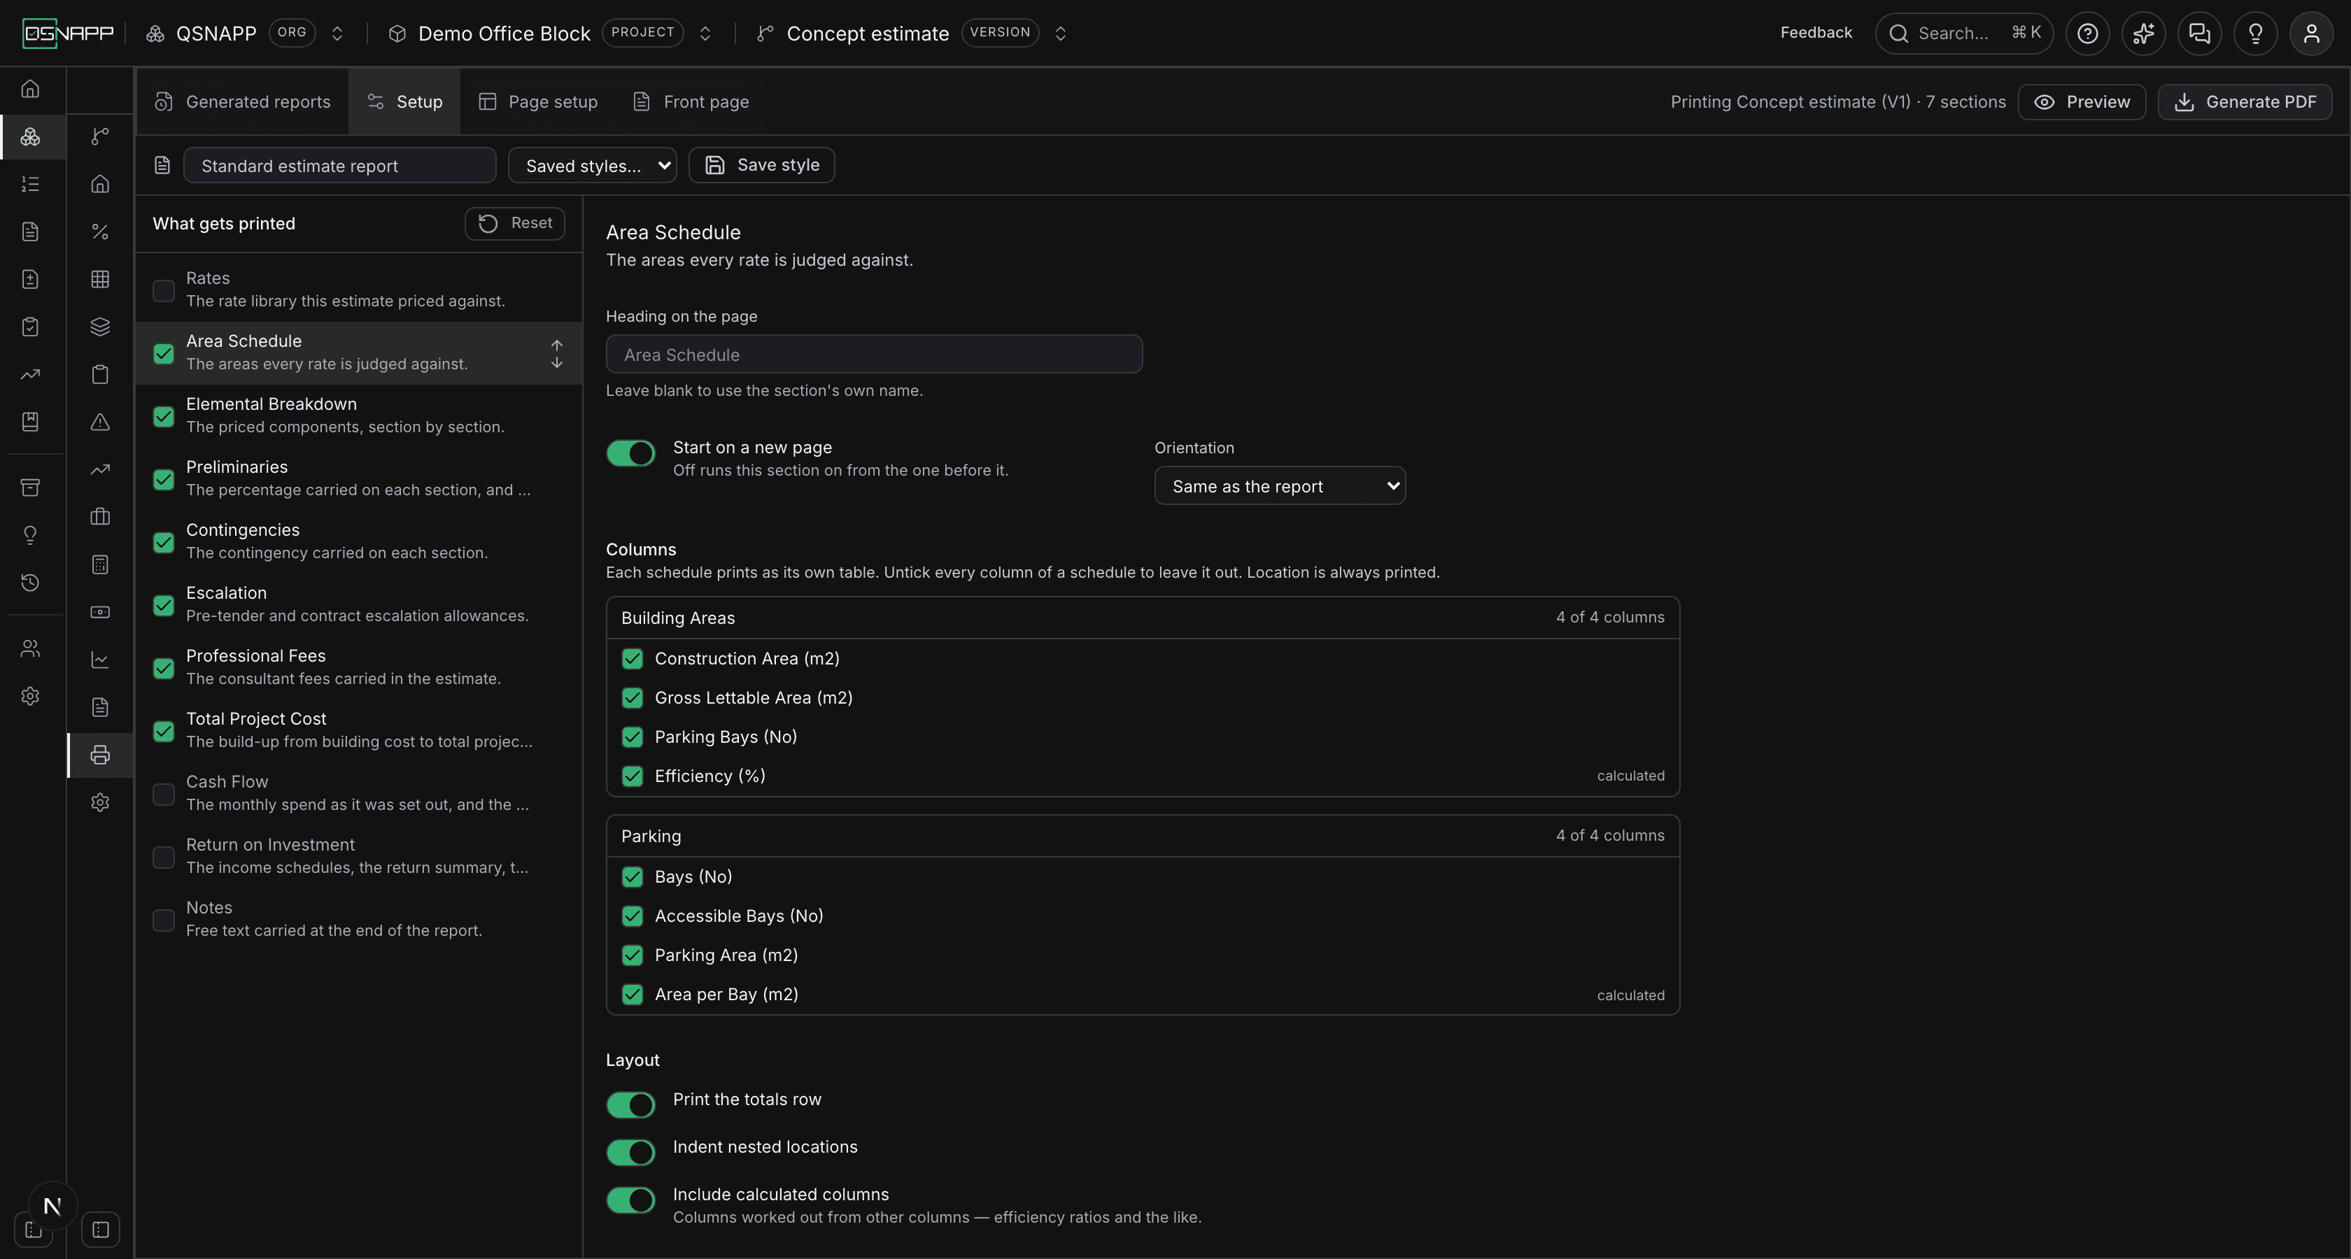
Task: Click the banknote icon in the inner sidebar
Action: 100,612
